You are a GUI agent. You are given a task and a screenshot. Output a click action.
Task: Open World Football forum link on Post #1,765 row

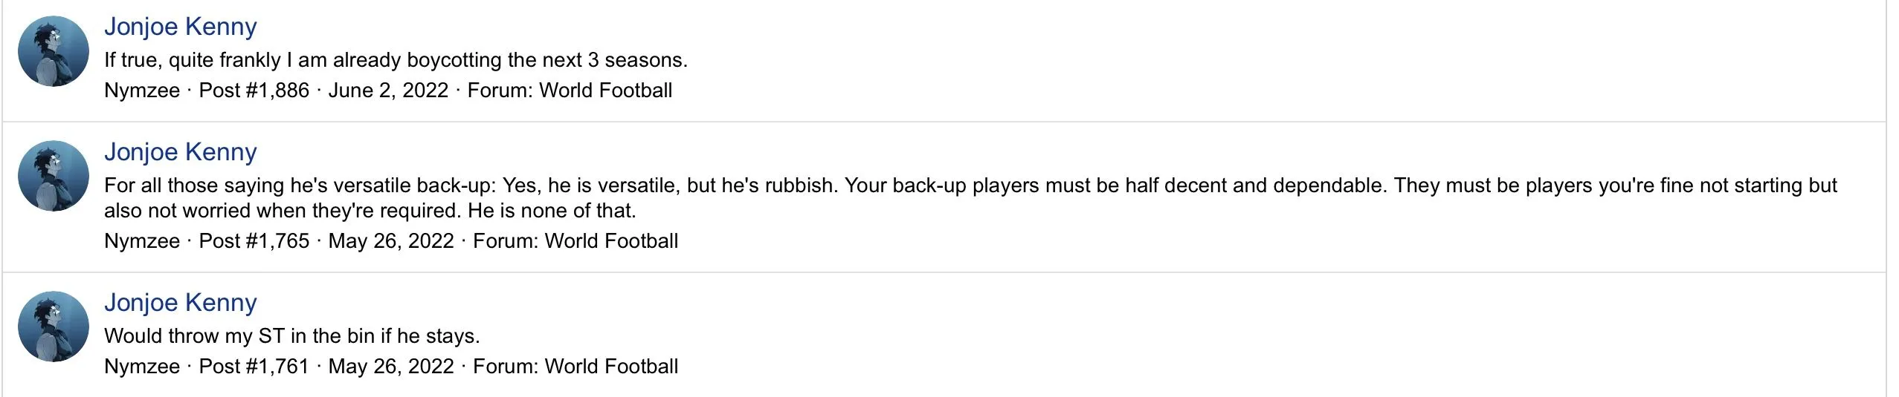611,241
